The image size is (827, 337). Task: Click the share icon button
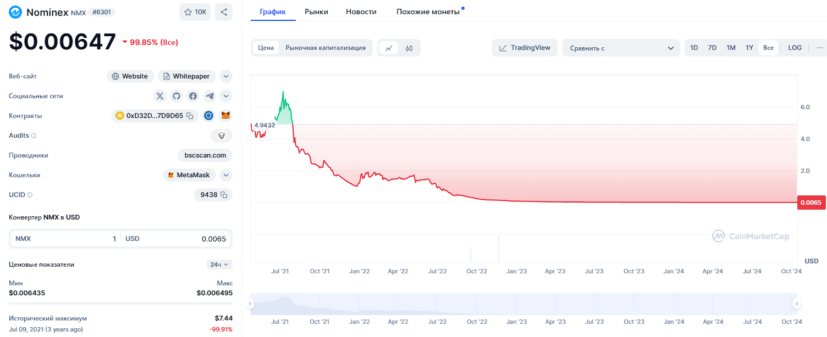(224, 12)
